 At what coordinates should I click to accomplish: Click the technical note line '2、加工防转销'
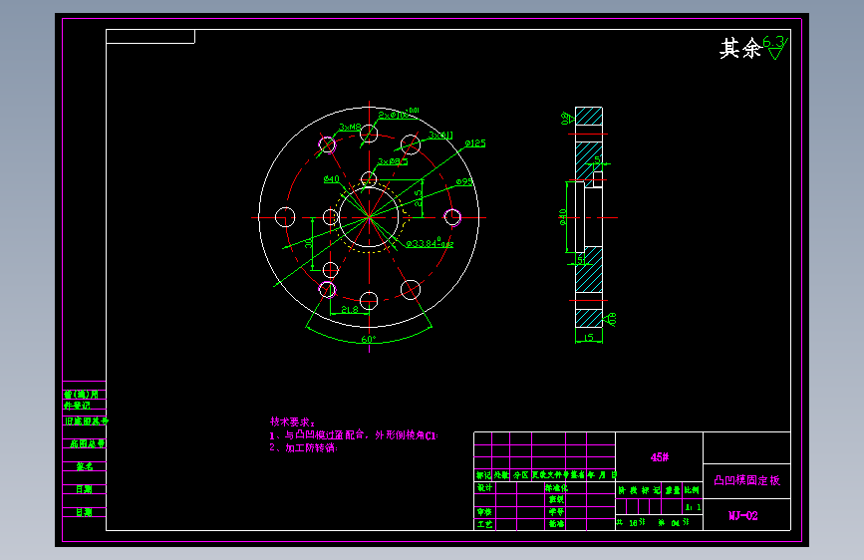(303, 447)
